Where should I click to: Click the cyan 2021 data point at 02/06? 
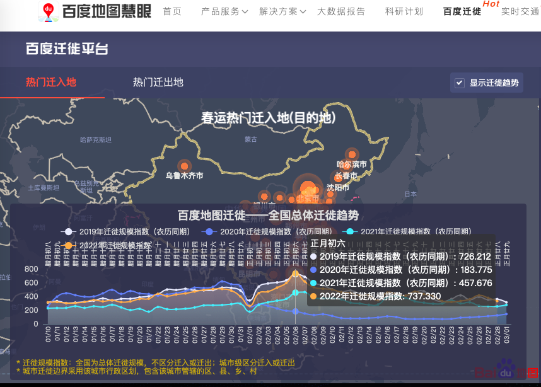(295, 292)
